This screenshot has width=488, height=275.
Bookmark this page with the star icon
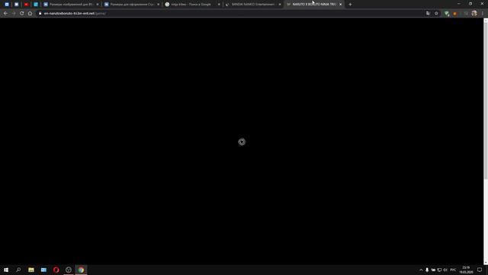pos(436,14)
